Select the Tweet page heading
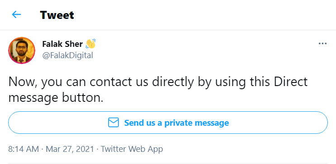 coord(57,15)
